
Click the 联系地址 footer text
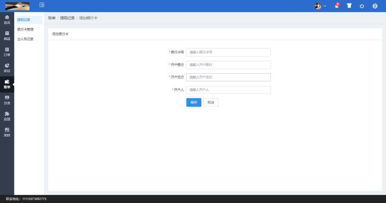[26, 199]
